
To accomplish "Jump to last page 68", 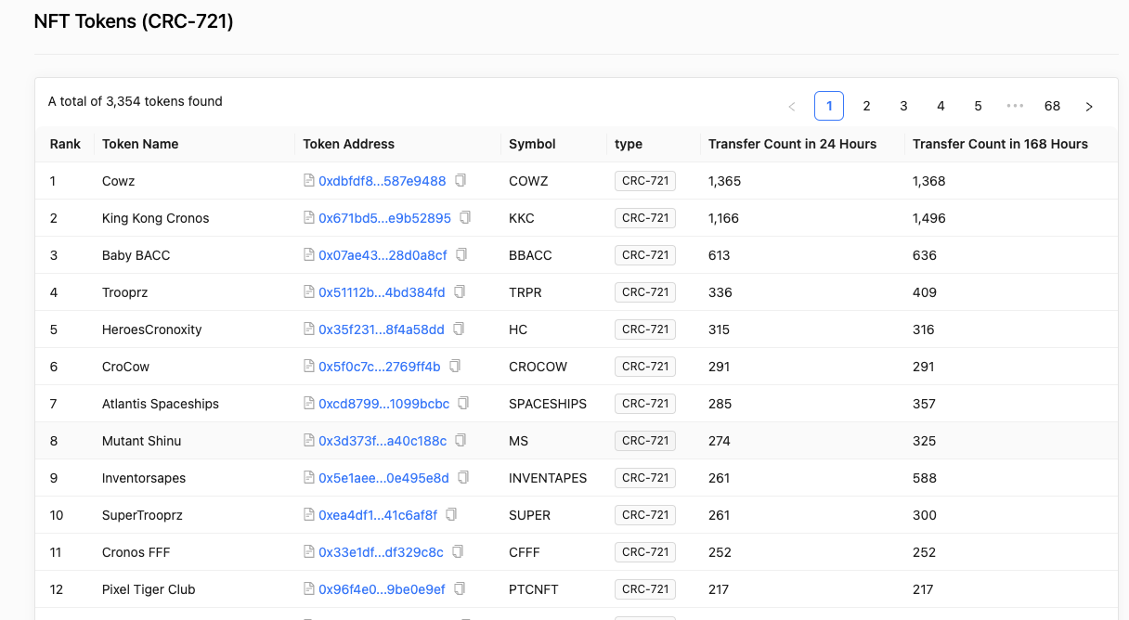I will (1052, 106).
